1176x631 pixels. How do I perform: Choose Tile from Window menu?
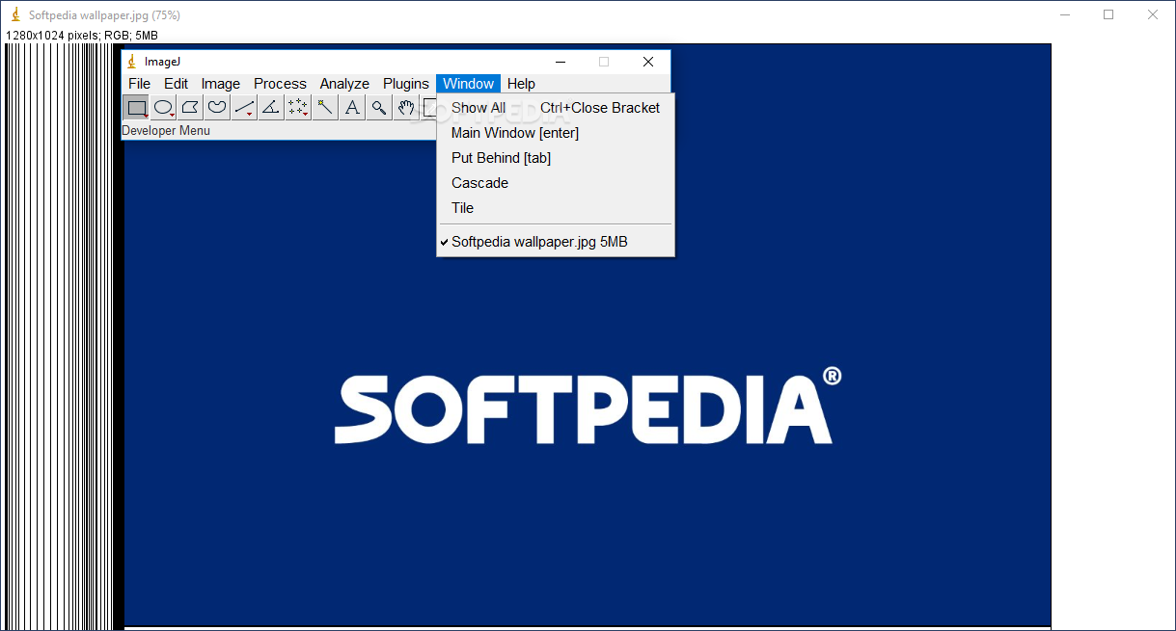click(x=556, y=208)
